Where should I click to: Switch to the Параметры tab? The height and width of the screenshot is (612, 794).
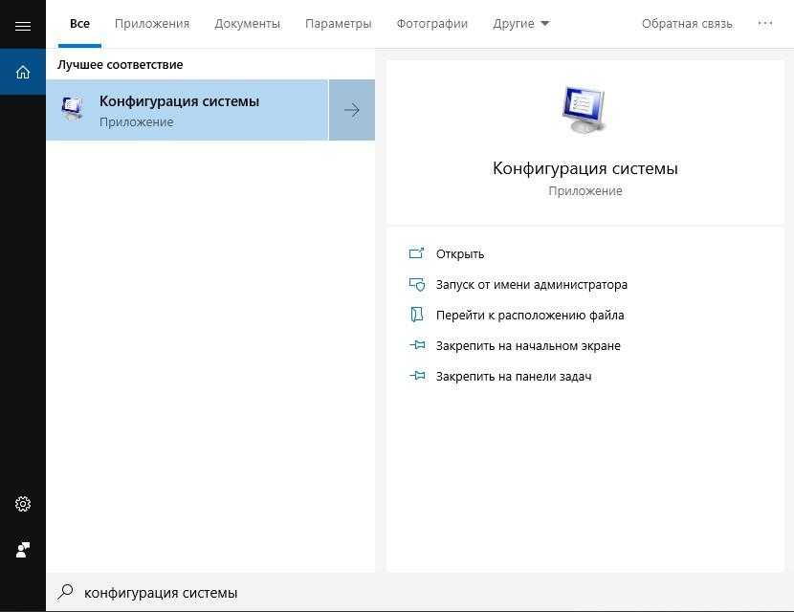338,23
